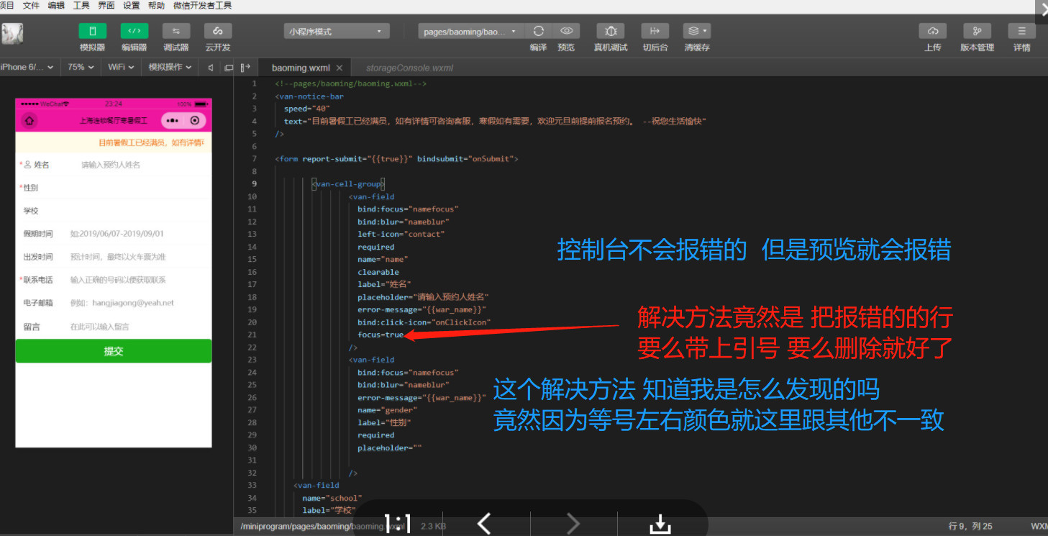Open the 75% zoom level dropdown
The image size is (1048, 536).
coord(81,67)
